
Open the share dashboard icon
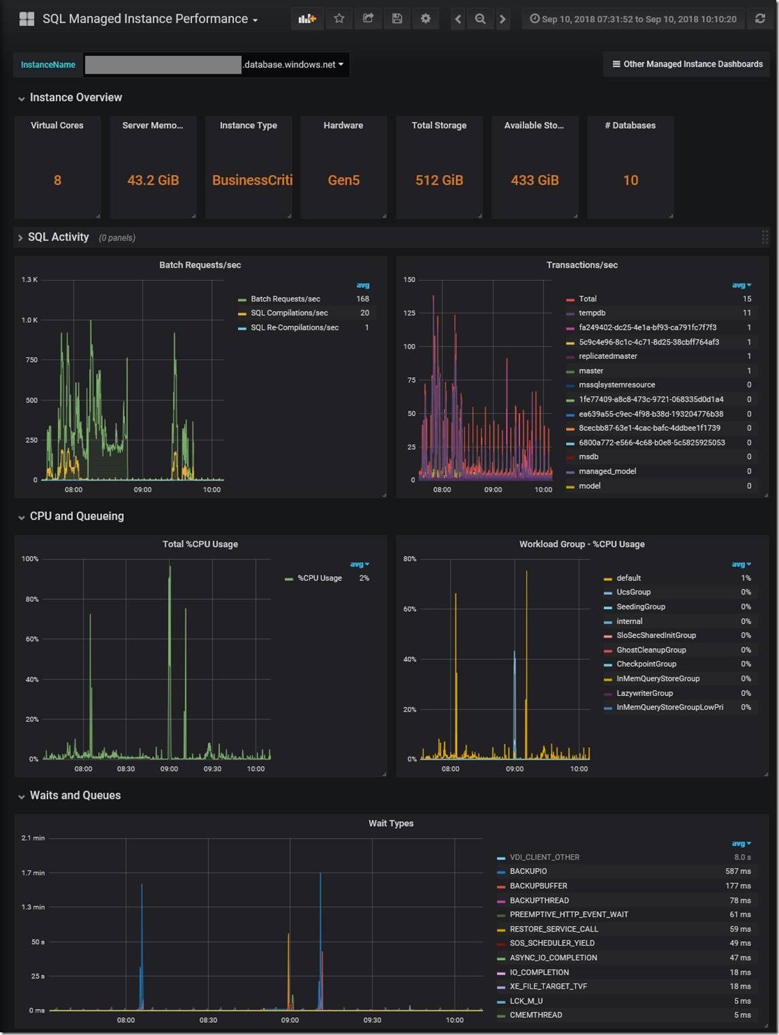tap(368, 18)
